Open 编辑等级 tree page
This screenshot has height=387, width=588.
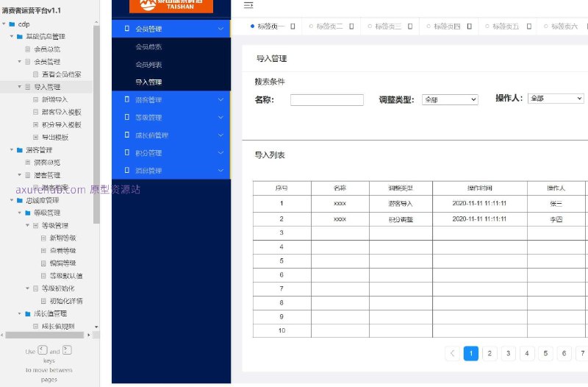click(x=62, y=263)
